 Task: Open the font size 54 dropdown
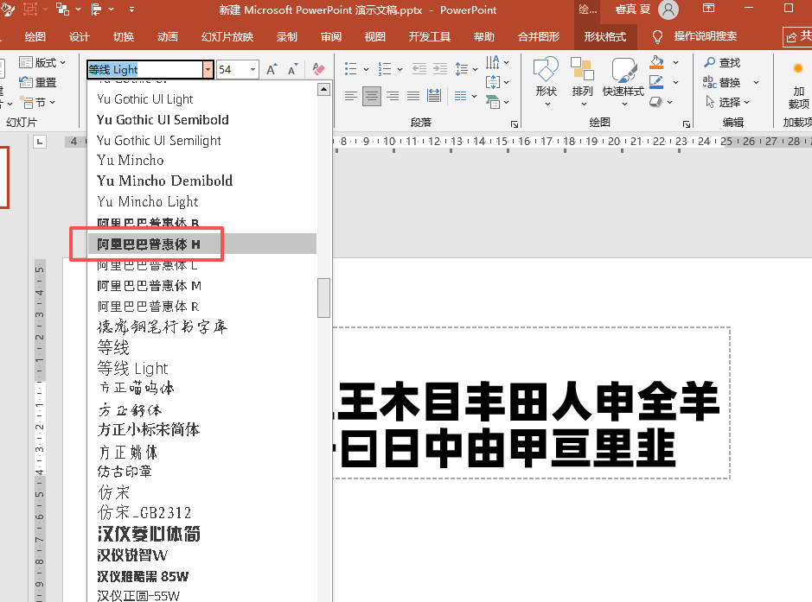tap(253, 69)
